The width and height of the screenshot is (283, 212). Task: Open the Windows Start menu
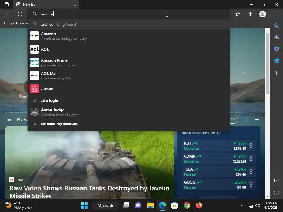(x=84, y=205)
